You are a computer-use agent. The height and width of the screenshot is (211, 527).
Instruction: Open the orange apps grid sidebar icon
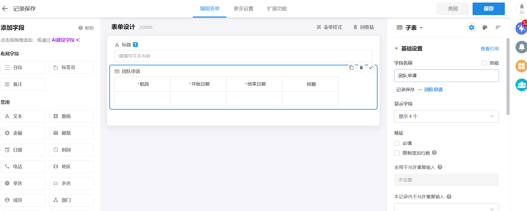coord(521,66)
